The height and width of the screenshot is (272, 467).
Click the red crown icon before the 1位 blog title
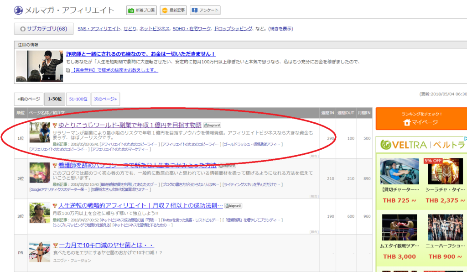point(54,125)
